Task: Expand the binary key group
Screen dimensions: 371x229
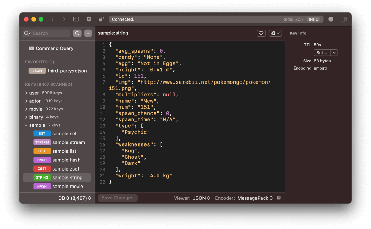Action: [x=26, y=117]
